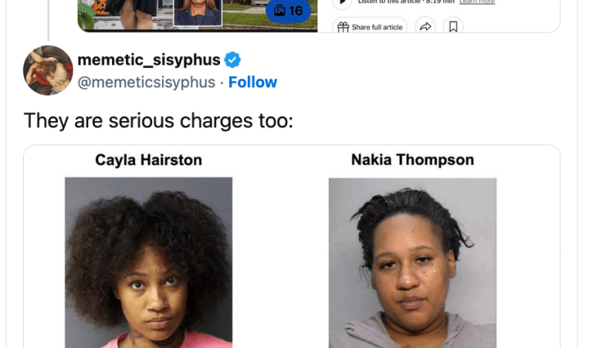The width and height of the screenshot is (589, 348).
Task: Open the 16-photo gallery badge
Action: (x=288, y=11)
